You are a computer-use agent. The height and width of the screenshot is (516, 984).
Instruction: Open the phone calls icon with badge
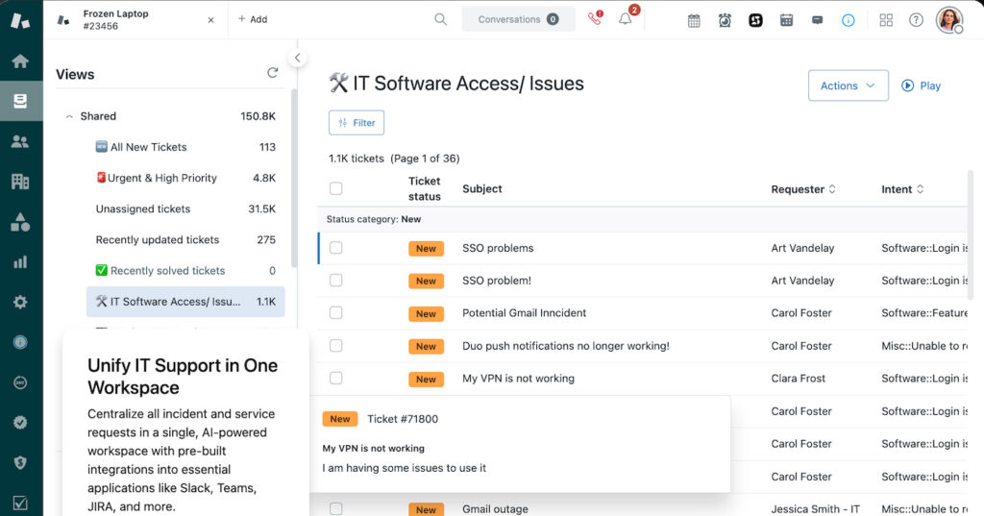(595, 18)
